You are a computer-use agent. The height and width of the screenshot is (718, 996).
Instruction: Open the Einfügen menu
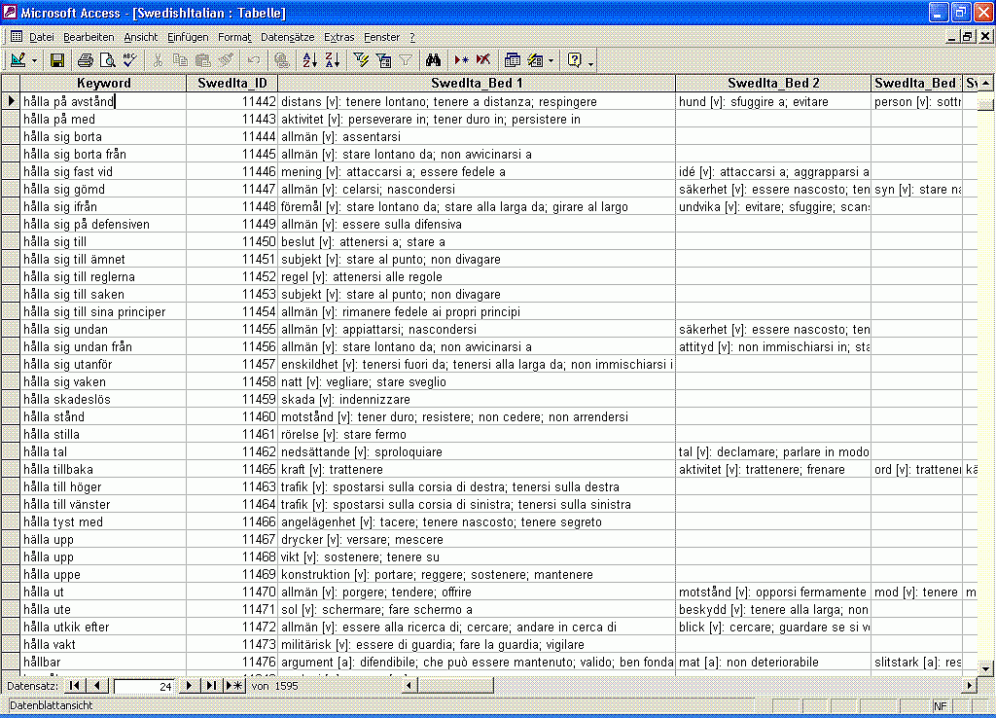point(188,37)
